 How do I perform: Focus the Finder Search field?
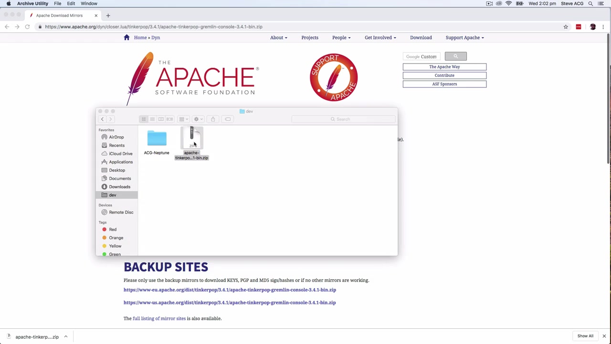point(343,119)
